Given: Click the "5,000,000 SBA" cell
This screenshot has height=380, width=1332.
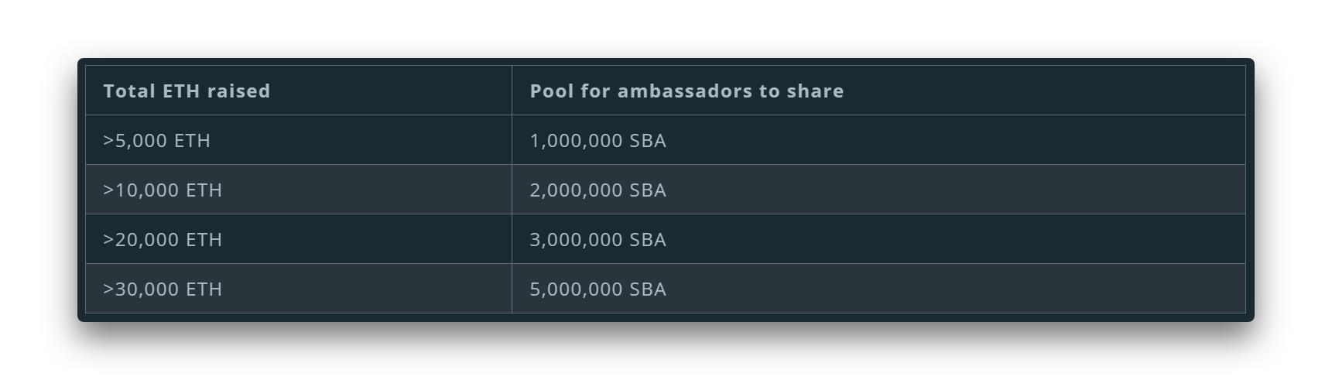Looking at the screenshot, I should click(x=598, y=289).
